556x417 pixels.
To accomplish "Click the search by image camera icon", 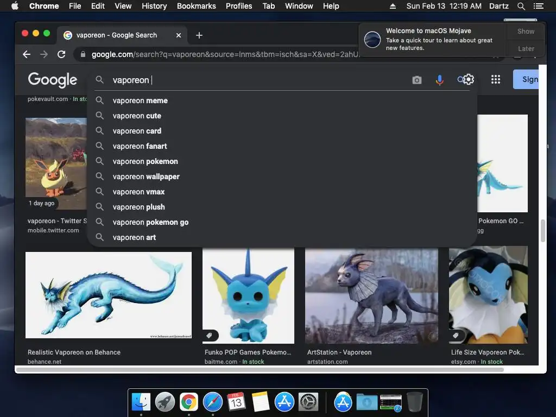I will [416, 80].
